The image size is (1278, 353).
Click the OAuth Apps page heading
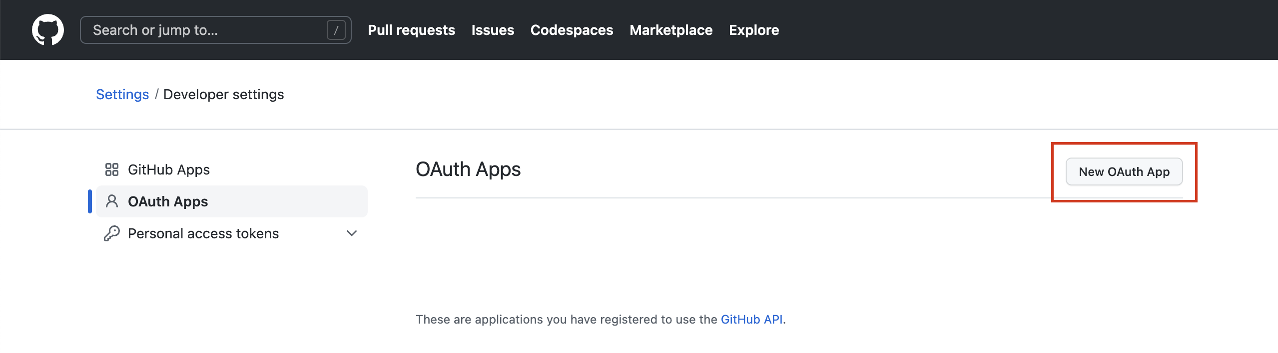pos(468,170)
